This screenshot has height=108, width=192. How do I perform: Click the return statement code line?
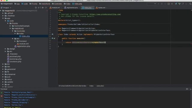pyautogui.click(x=85, y=43)
